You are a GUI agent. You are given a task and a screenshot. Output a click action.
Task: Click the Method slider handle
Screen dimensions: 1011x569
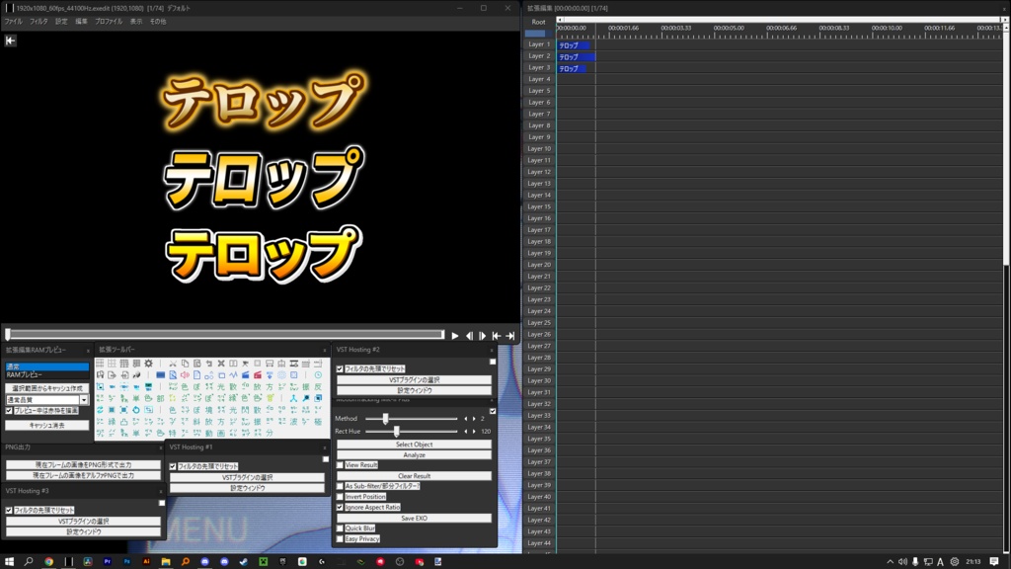click(x=386, y=419)
